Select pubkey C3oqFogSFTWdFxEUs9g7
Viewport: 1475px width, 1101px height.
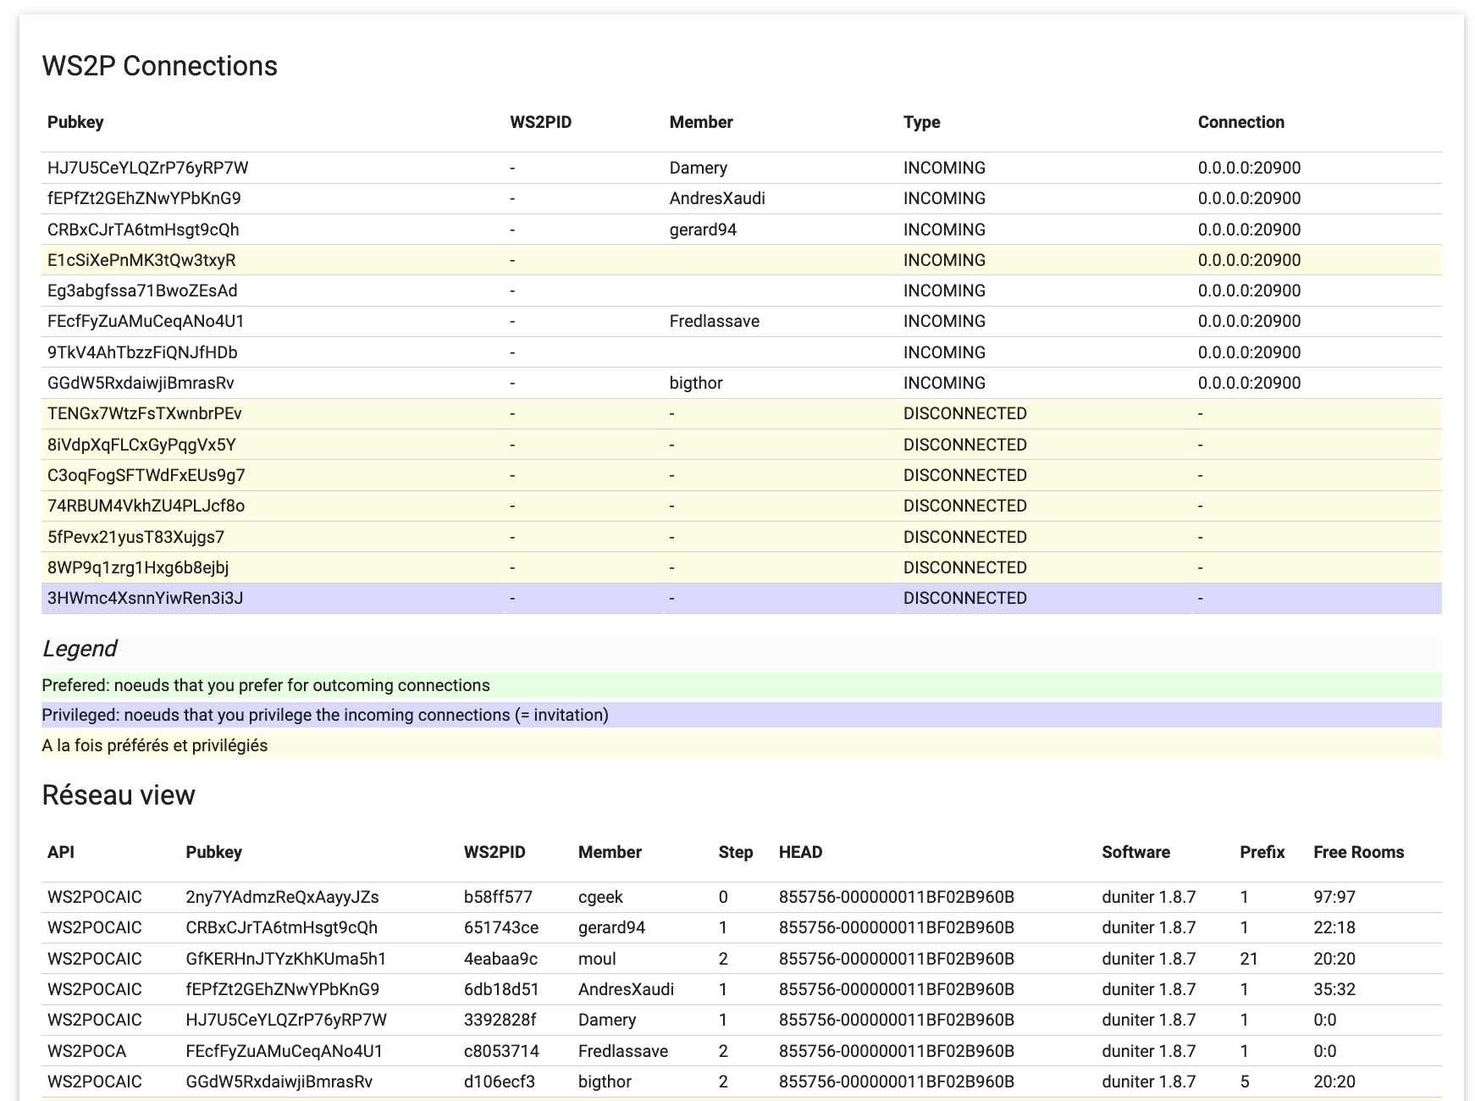point(146,475)
